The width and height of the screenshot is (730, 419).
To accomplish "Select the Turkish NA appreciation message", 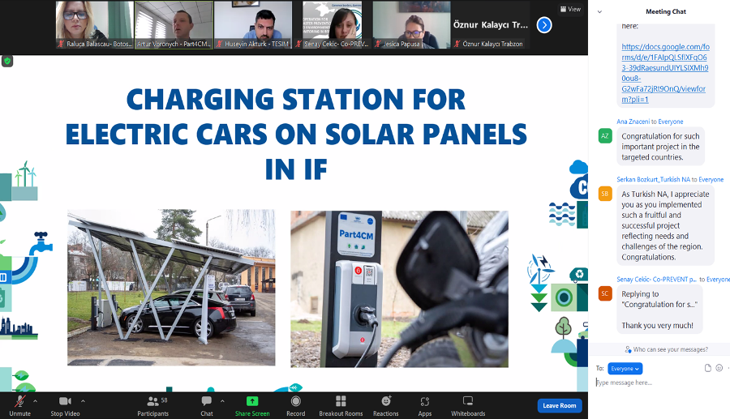I will (665, 225).
